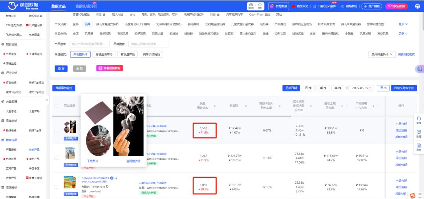Click the 榜单选品 chart icon in sidebar

click(3, 140)
